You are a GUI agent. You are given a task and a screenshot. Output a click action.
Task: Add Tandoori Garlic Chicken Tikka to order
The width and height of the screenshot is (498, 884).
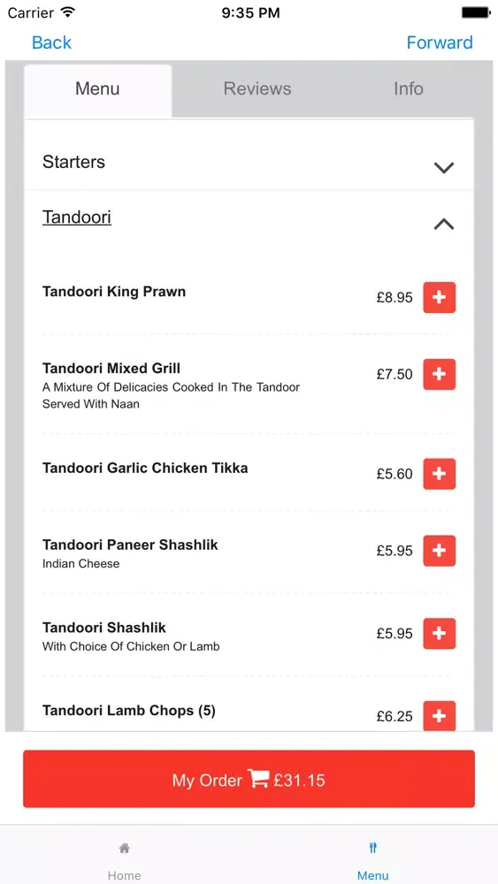click(440, 474)
